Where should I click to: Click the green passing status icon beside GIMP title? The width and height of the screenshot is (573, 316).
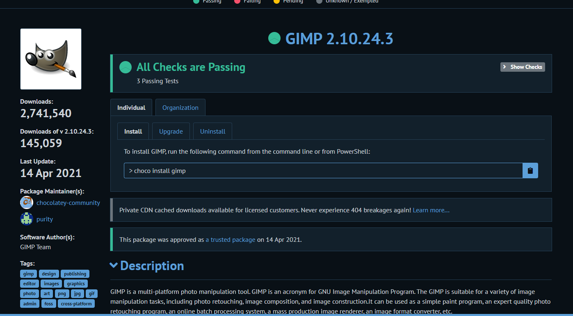(274, 39)
